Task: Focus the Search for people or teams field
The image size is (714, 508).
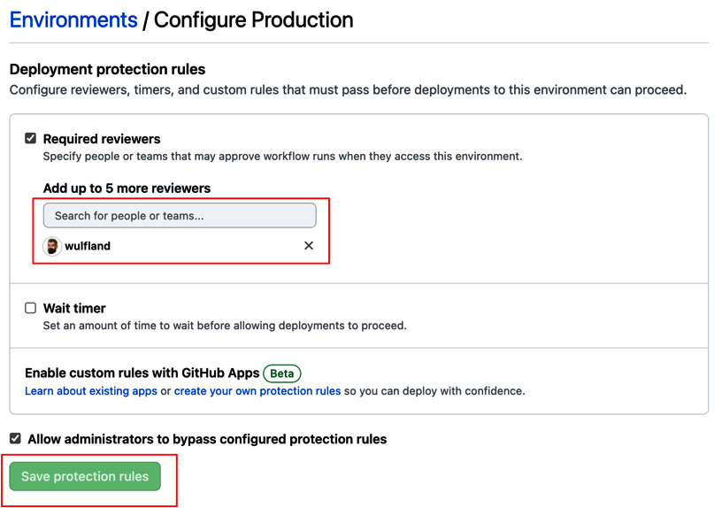Action: [180, 215]
